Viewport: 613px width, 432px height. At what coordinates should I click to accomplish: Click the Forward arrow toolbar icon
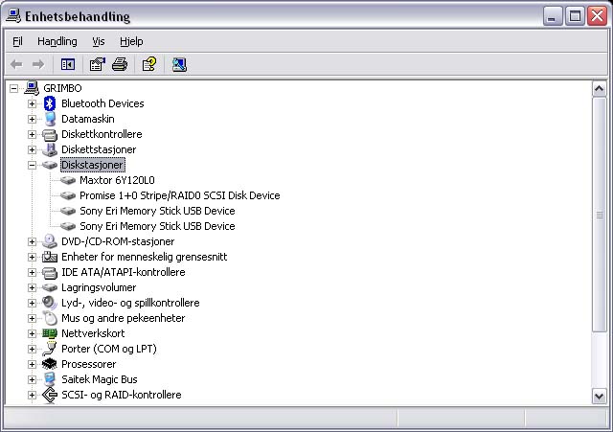point(38,64)
